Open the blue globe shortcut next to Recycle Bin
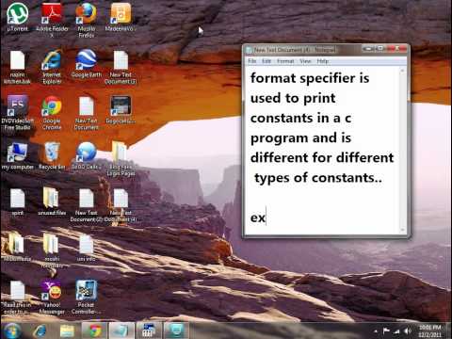The width and height of the screenshot is (452, 339). click(87, 156)
